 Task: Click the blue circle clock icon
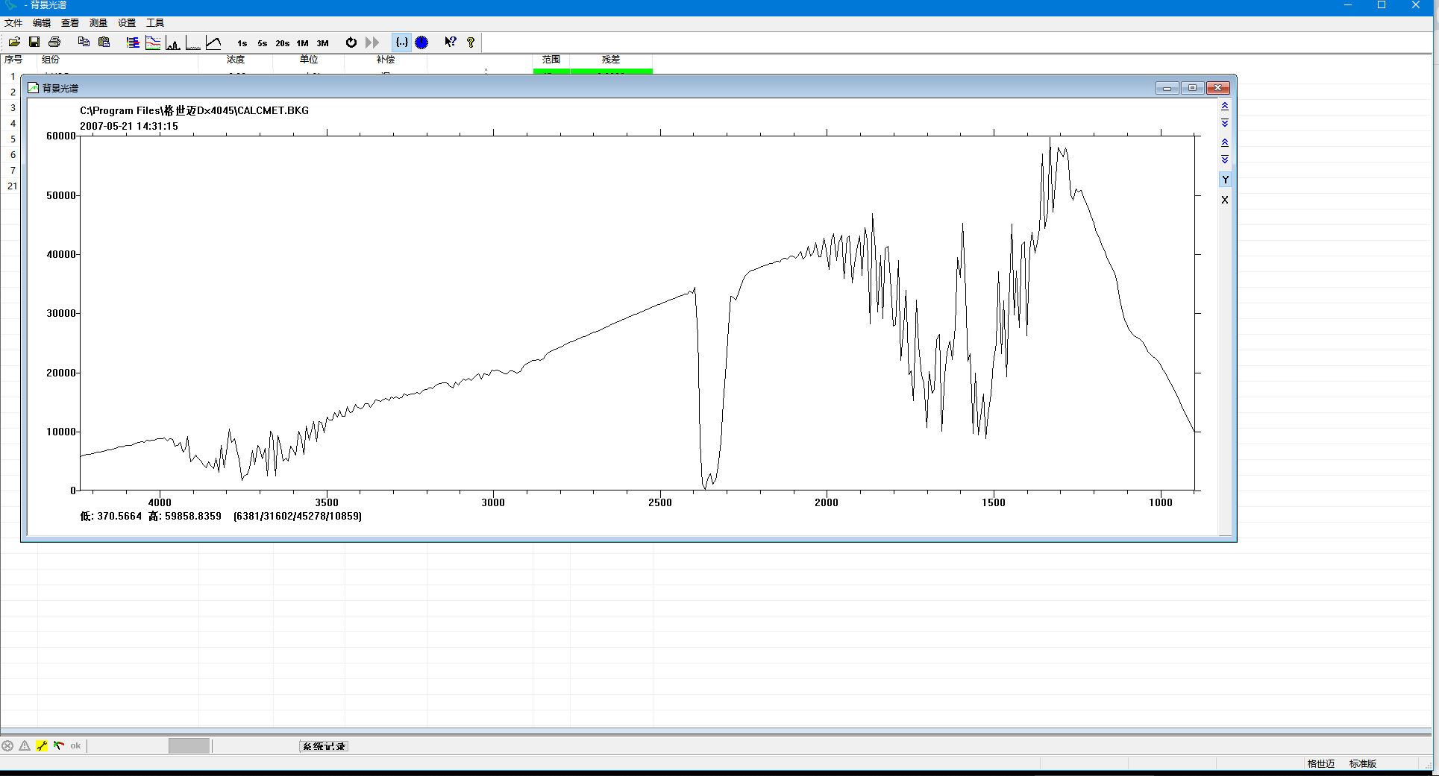tap(421, 42)
